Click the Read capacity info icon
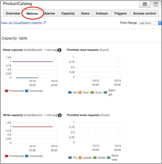162x164 pixels. tap(60, 50)
